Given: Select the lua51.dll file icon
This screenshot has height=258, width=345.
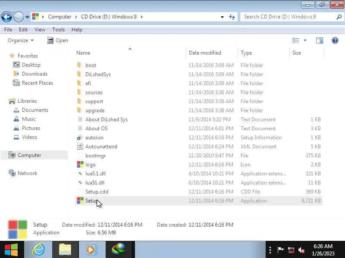Looking at the screenshot, I should pos(80,182).
